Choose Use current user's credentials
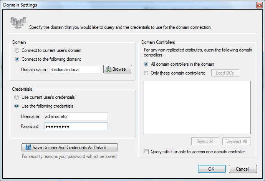Viewport: 265px width, 181px height. point(17,97)
